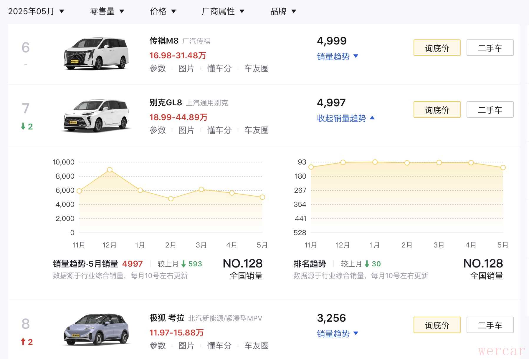529x359 pixels.
Task: Open 参数 for 传祺M8
Action: pyautogui.click(x=158, y=68)
